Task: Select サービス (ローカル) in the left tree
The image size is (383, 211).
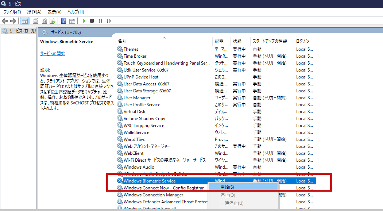Action: point(19,31)
